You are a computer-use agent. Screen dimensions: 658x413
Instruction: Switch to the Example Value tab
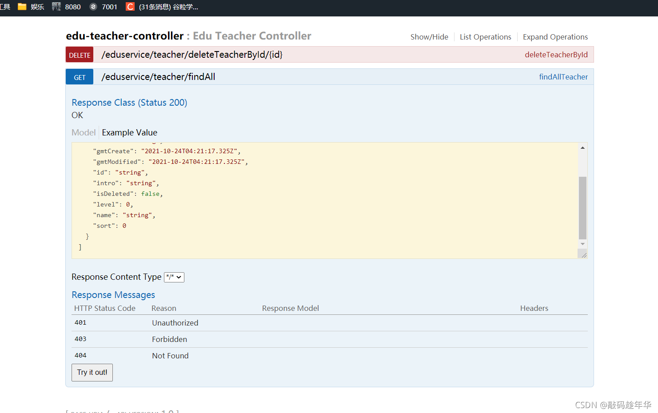click(129, 132)
